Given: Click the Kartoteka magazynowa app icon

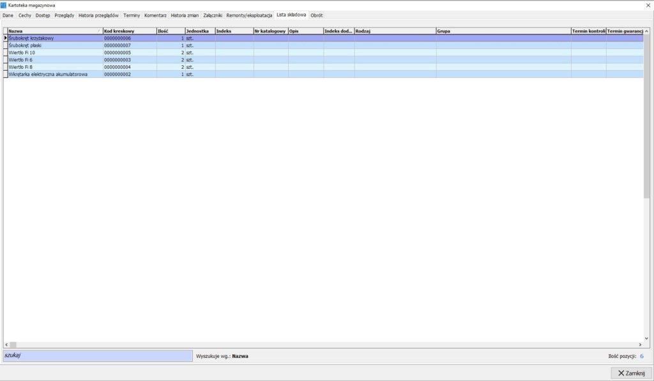Looking at the screenshot, I should pos(4,5).
